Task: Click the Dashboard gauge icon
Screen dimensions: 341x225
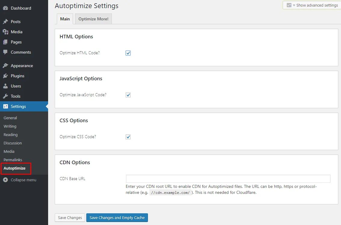Action: [5, 8]
